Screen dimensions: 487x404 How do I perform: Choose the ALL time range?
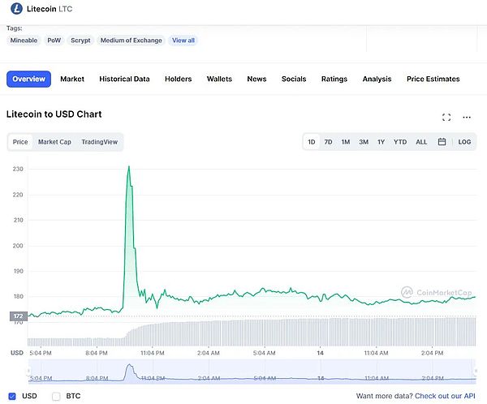(421, 142)
